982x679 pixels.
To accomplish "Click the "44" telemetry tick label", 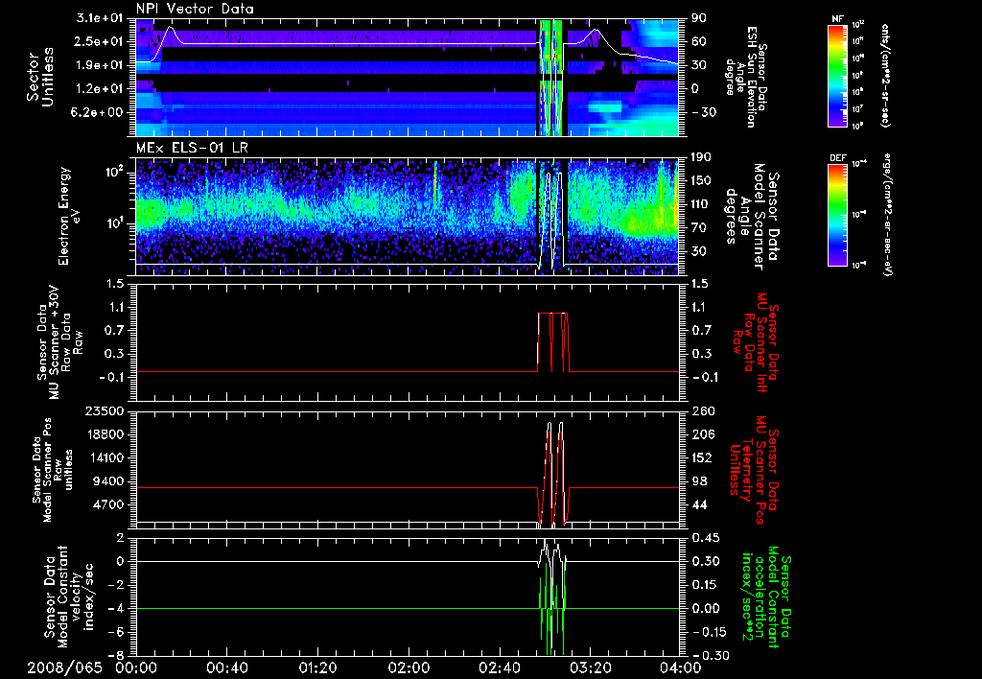I will point(698,504).
